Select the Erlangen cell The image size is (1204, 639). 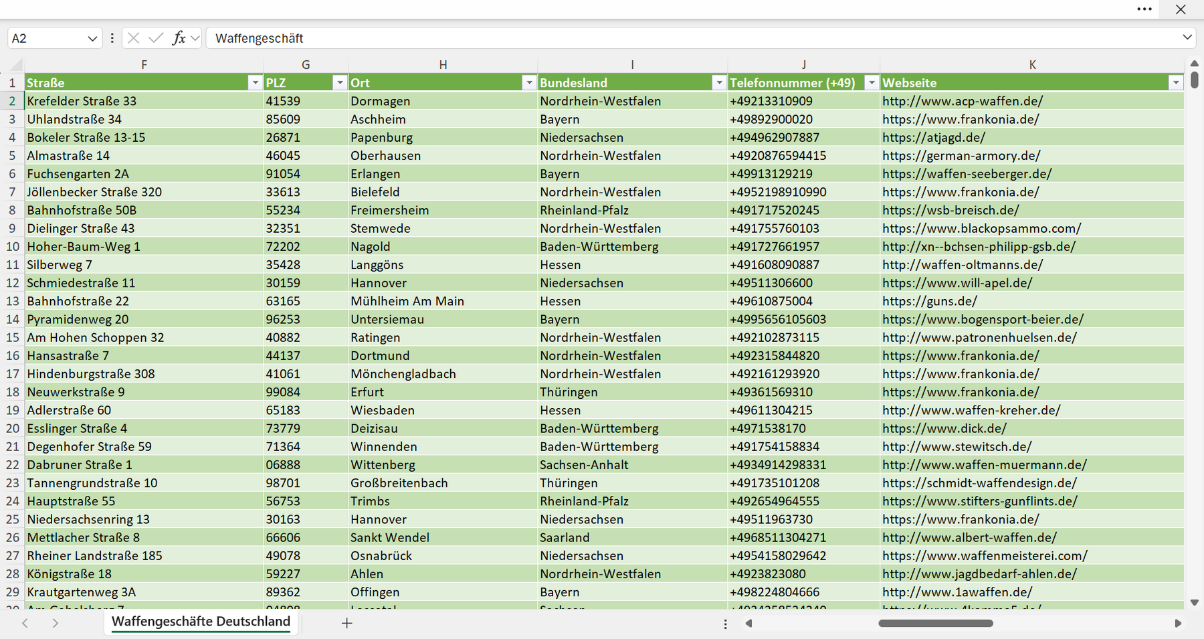click(x=443, y=173)
